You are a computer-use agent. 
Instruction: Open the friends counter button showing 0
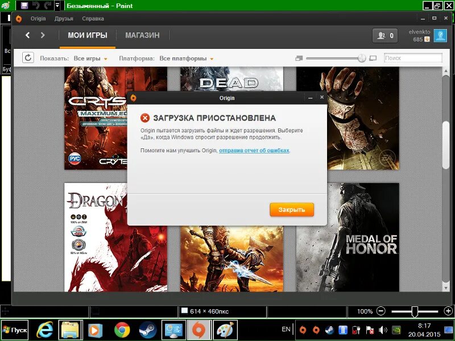(385, 36)
